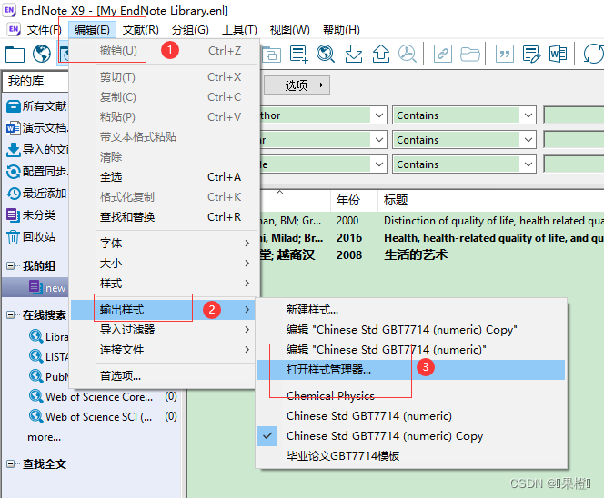Click the copy window toolbar icon
604x498 pixels.
pos(272,54)
